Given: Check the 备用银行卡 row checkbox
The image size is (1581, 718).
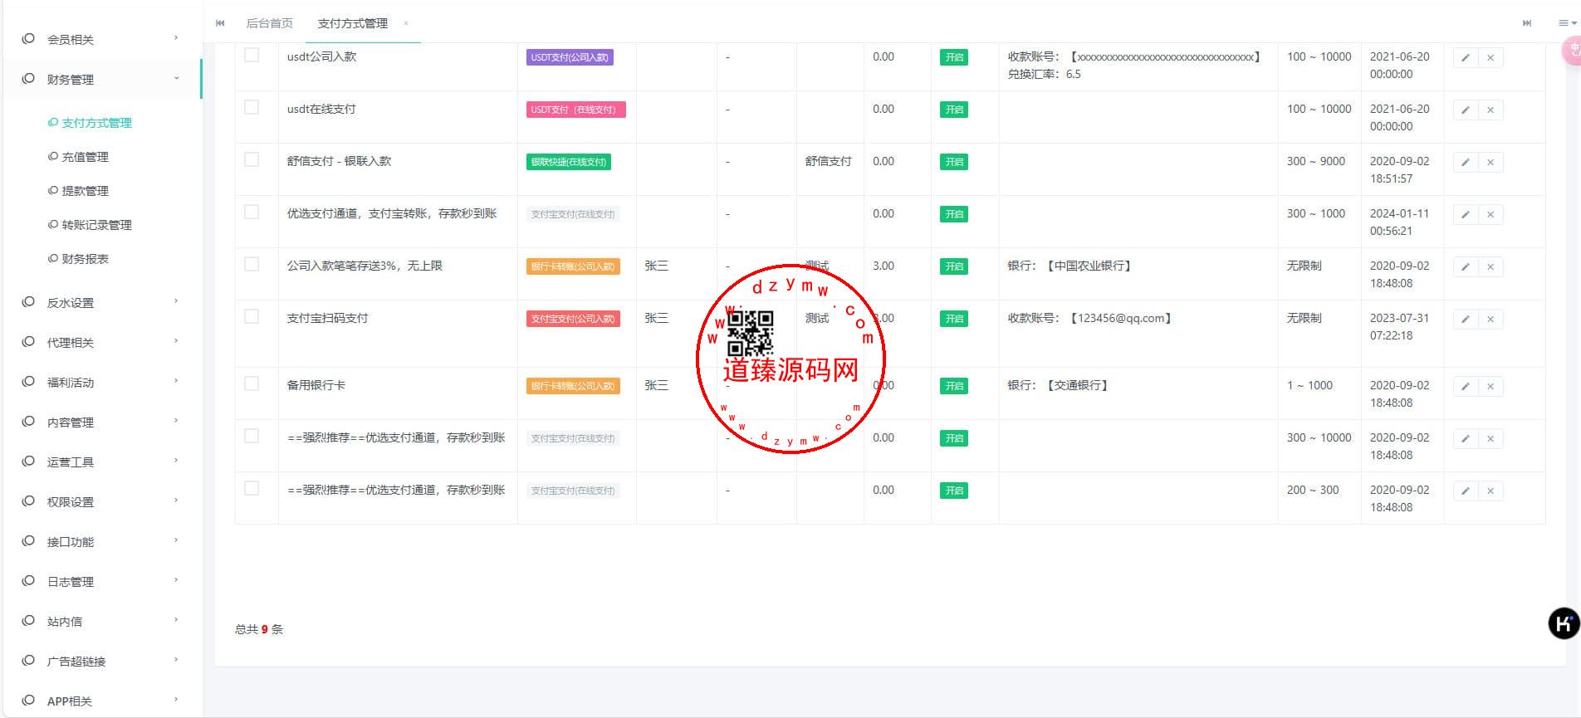Looking at the screenshot, I should click(x=252, y=383).
